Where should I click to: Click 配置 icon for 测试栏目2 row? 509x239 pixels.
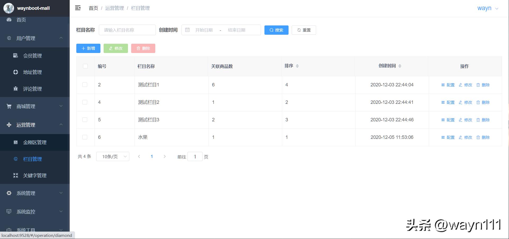click(x=443, y=103)
